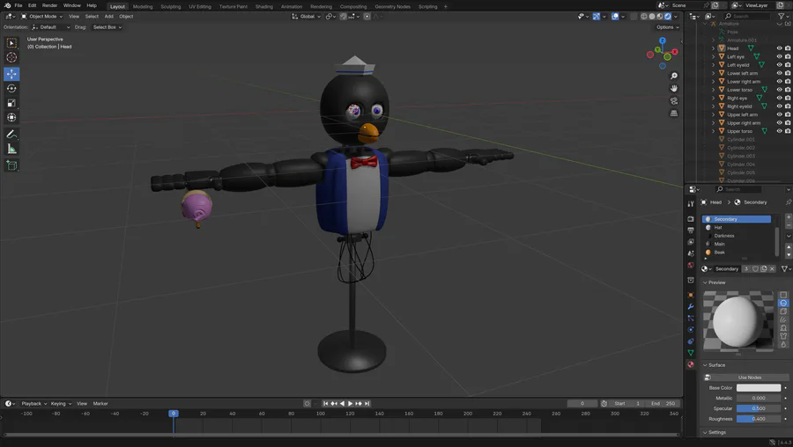Open the viewport Add menu button
Viewport: 793px width, 447px height.
point(108,16)
